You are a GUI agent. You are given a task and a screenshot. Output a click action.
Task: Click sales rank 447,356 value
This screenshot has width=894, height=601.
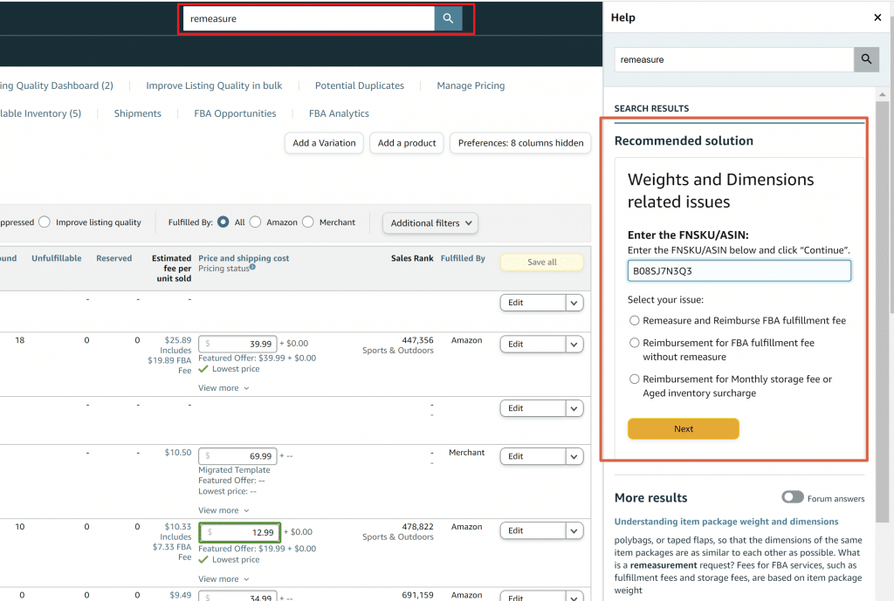tap(417, 340)
